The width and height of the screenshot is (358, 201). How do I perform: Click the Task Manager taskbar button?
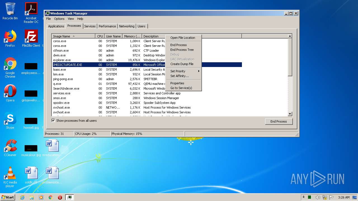tap(70, 197)
